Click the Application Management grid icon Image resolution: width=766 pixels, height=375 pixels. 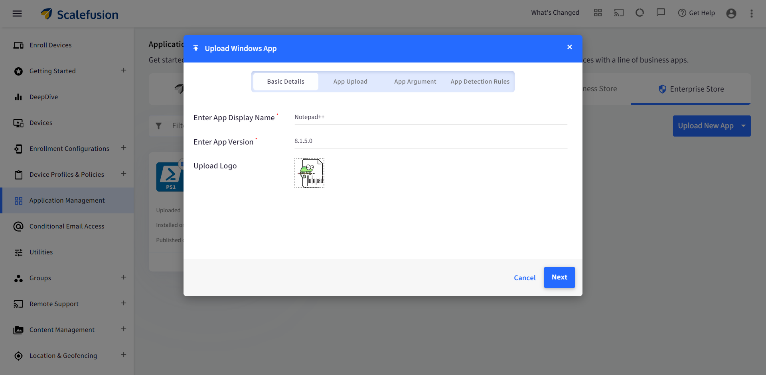click(18, 201)
